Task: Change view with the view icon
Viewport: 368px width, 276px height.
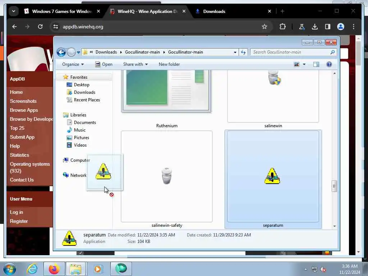Action: [x=296, y=64]
